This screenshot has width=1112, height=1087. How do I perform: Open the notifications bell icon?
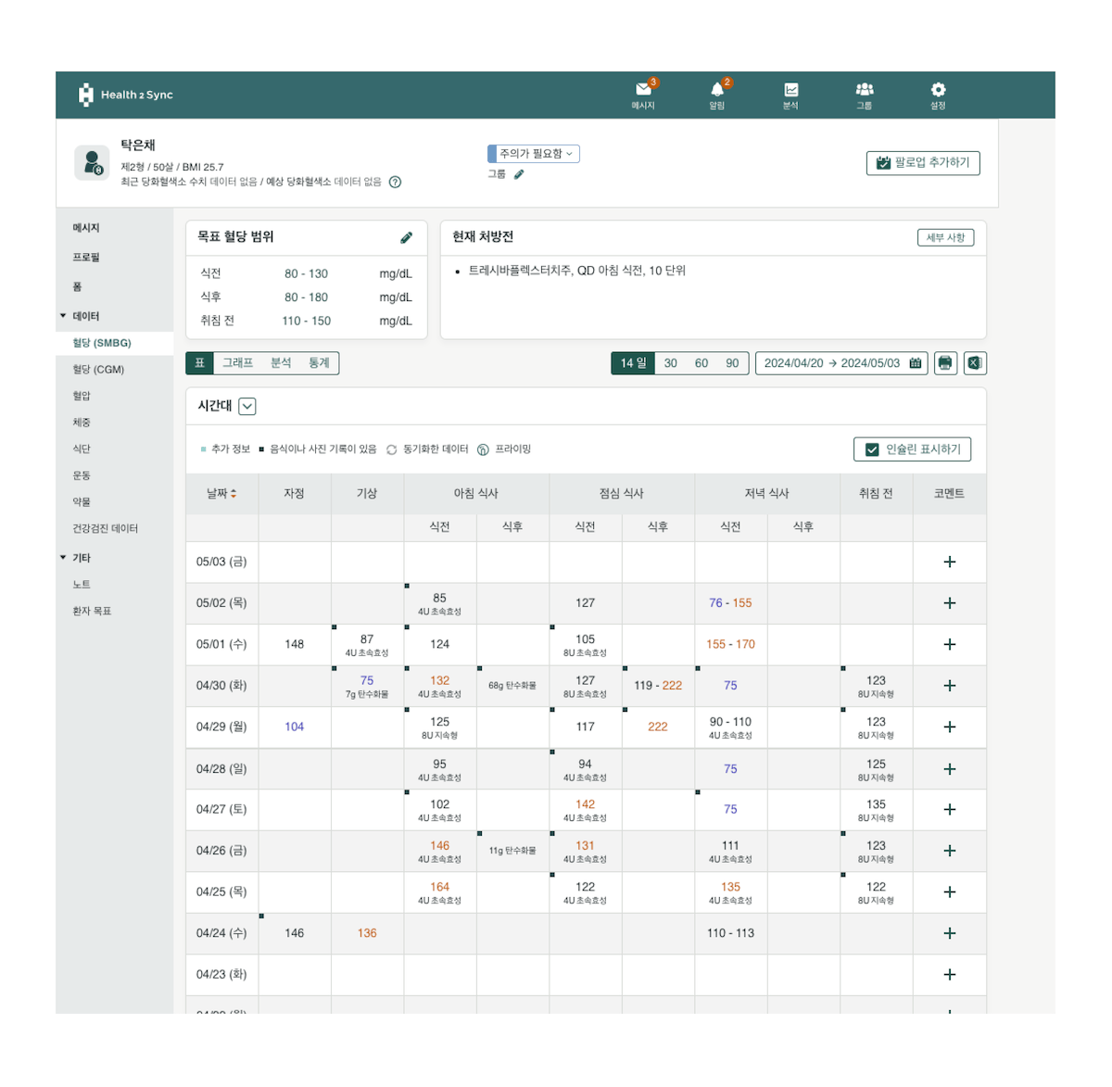pos(717,90)
